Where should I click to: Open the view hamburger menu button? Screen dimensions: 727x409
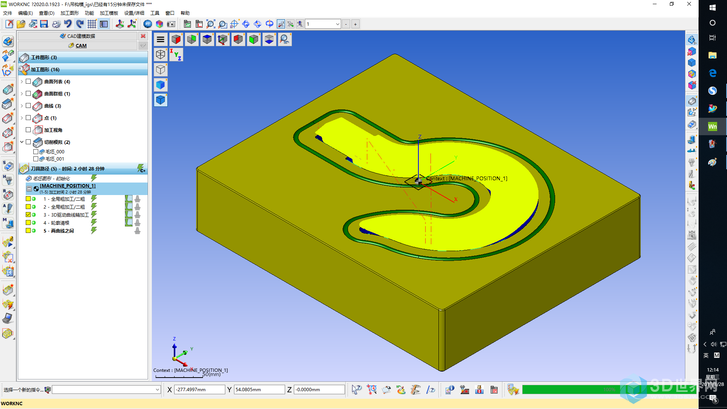[161, 39]
